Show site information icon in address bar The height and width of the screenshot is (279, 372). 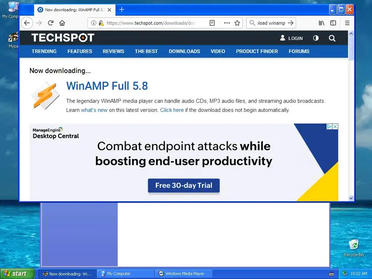coord(94,23)
